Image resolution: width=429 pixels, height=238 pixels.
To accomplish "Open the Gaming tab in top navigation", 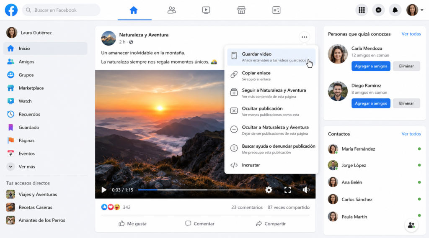I will pyautogui.click(x=277, y=10).
